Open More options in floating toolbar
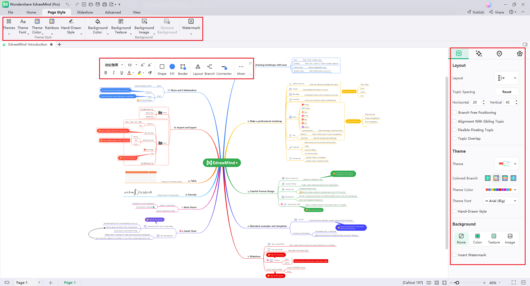 pyautogui.click(x=241, y=69)
